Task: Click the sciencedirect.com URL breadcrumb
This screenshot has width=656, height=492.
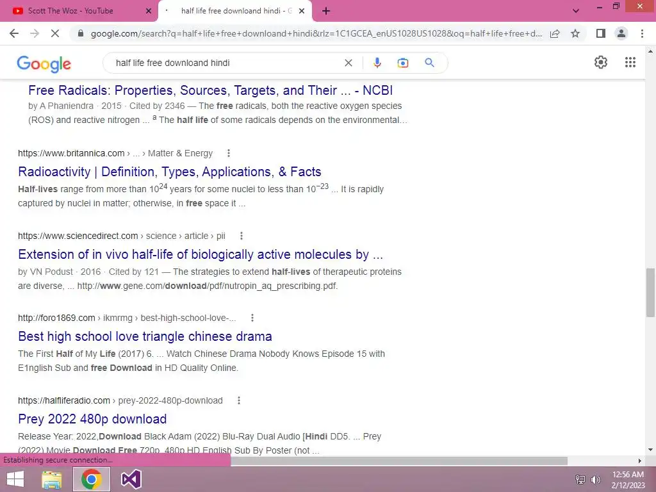Action: coord(121,236)
